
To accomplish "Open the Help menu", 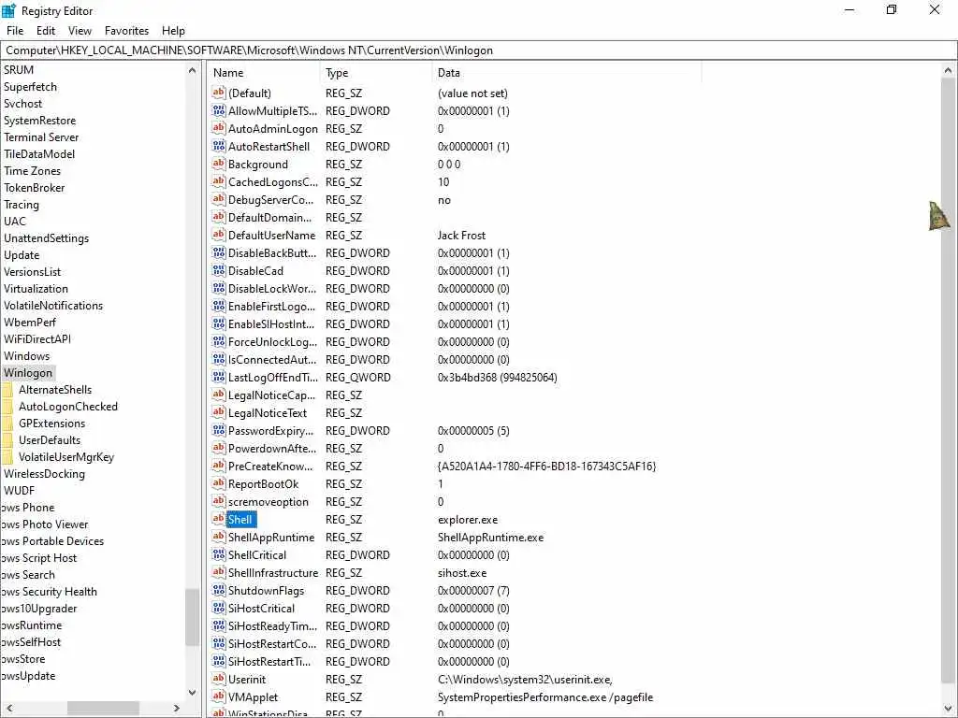I will (x=173, y=31).
